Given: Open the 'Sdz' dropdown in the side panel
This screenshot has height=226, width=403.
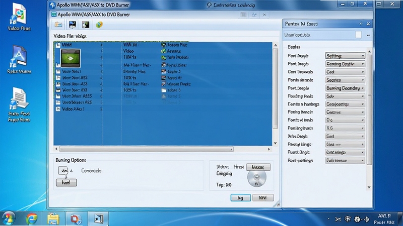Looking at the screenshot, I should tap(345, 96).
